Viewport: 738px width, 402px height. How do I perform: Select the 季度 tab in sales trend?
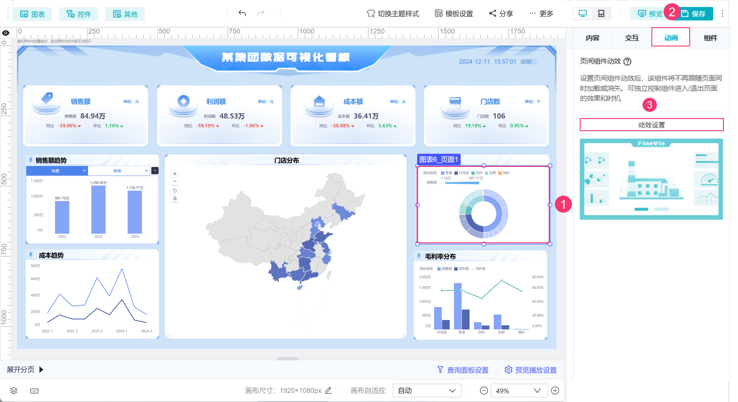(x=117, y=171)
